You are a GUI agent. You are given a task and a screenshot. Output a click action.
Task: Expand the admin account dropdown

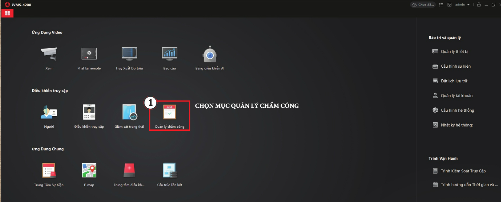462,5
